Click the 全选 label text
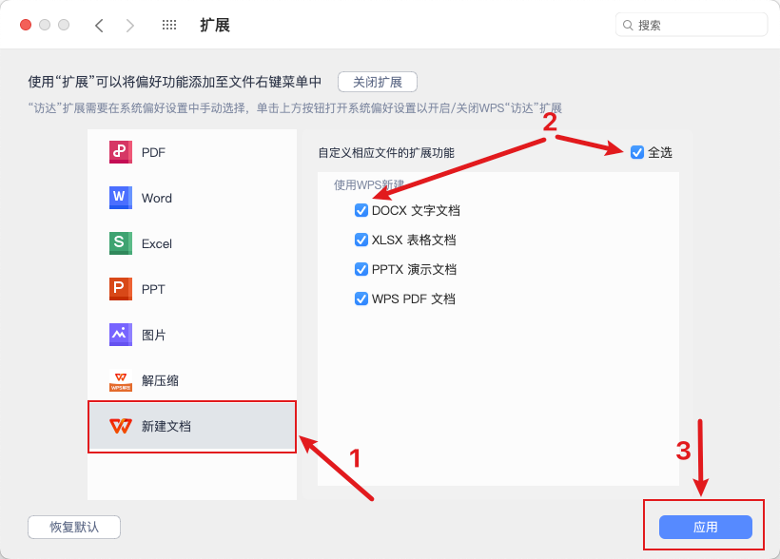780x559 pixels. [660, 153]
